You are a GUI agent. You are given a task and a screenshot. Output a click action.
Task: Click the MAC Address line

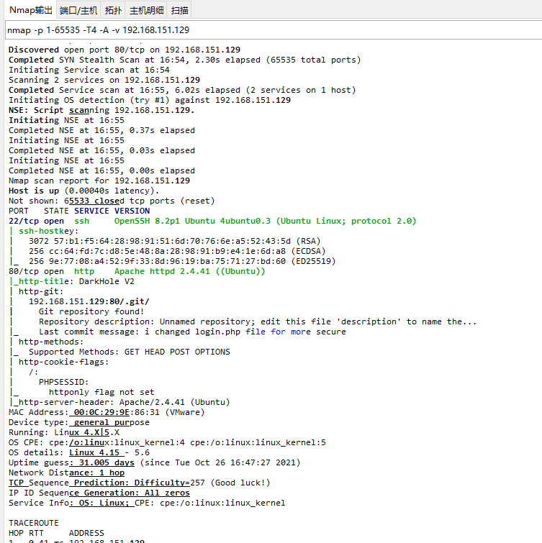click(107, 412)
